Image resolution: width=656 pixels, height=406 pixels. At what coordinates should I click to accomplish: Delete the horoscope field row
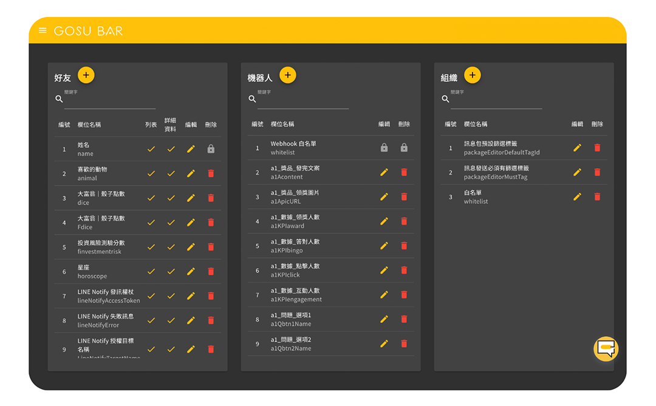(211, 272)
